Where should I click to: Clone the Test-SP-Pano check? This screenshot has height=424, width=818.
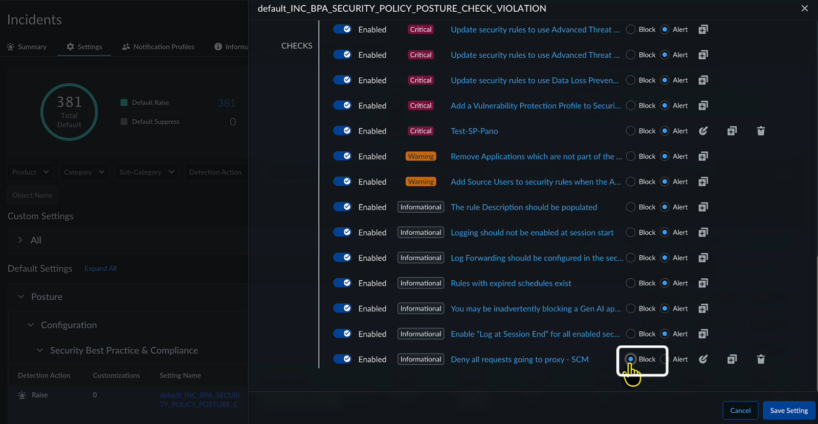[x=732, y=131]
